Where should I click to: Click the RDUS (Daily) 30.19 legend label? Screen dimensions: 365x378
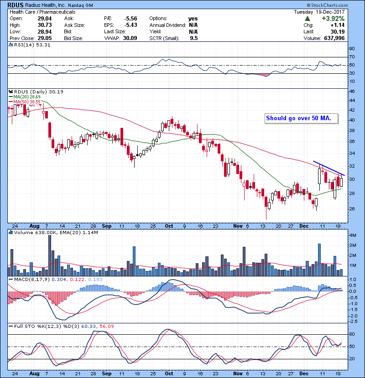coord(39,92)
